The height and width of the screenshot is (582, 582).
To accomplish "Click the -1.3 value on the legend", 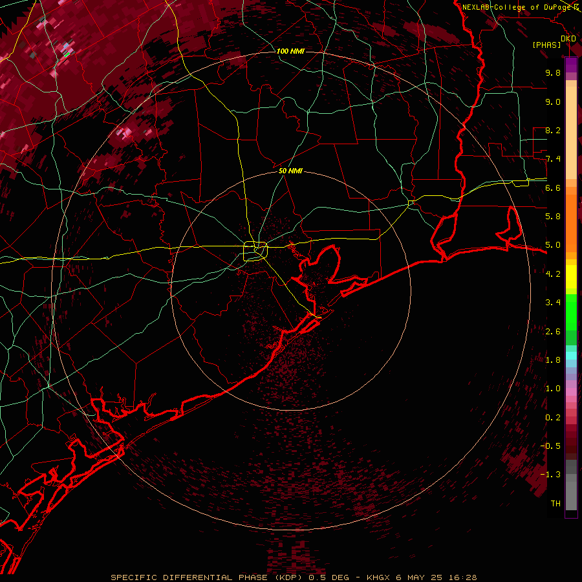I will (x=550, y=475).
